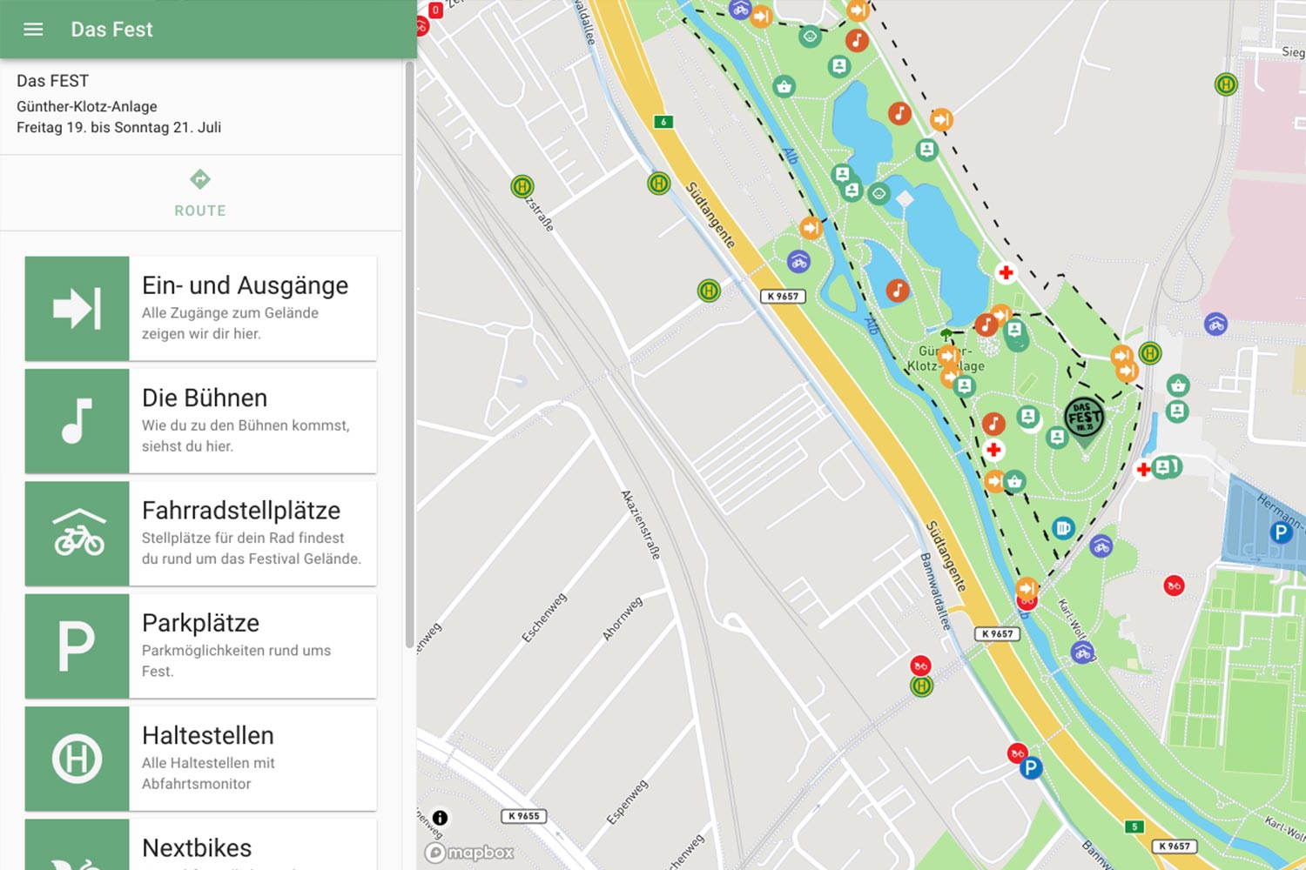Click entrance marker on the northeastern boundary

tap(941, 119)
